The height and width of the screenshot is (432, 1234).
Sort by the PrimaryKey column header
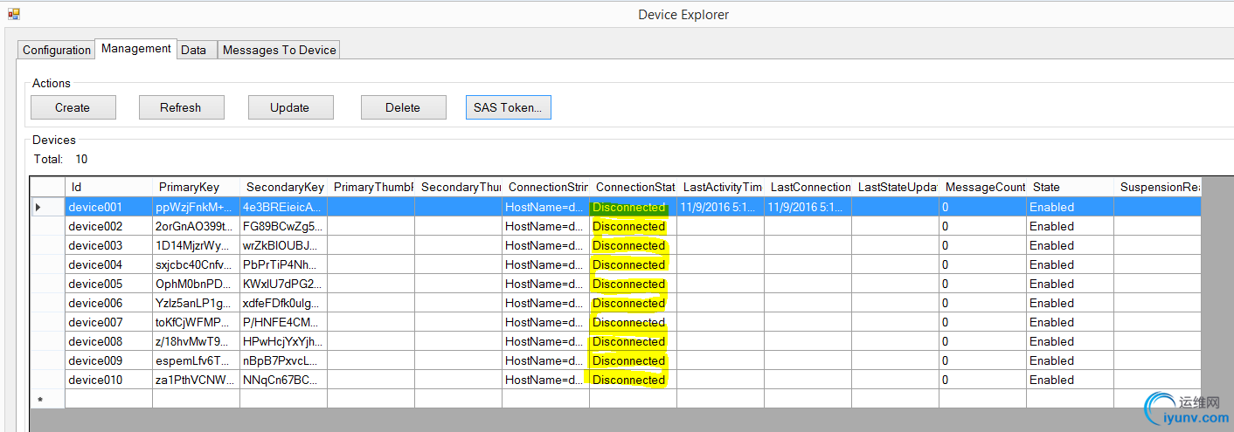click(x=196, y=187)
